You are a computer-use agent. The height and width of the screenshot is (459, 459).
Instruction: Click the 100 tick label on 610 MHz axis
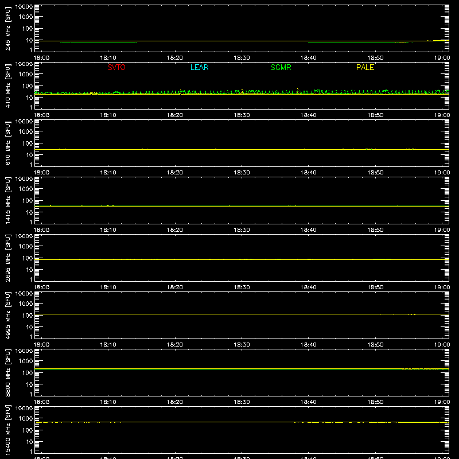click(x=28, y=143)
